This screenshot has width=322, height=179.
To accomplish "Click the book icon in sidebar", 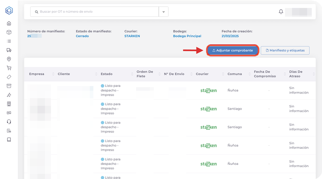I will coord(9,140).
